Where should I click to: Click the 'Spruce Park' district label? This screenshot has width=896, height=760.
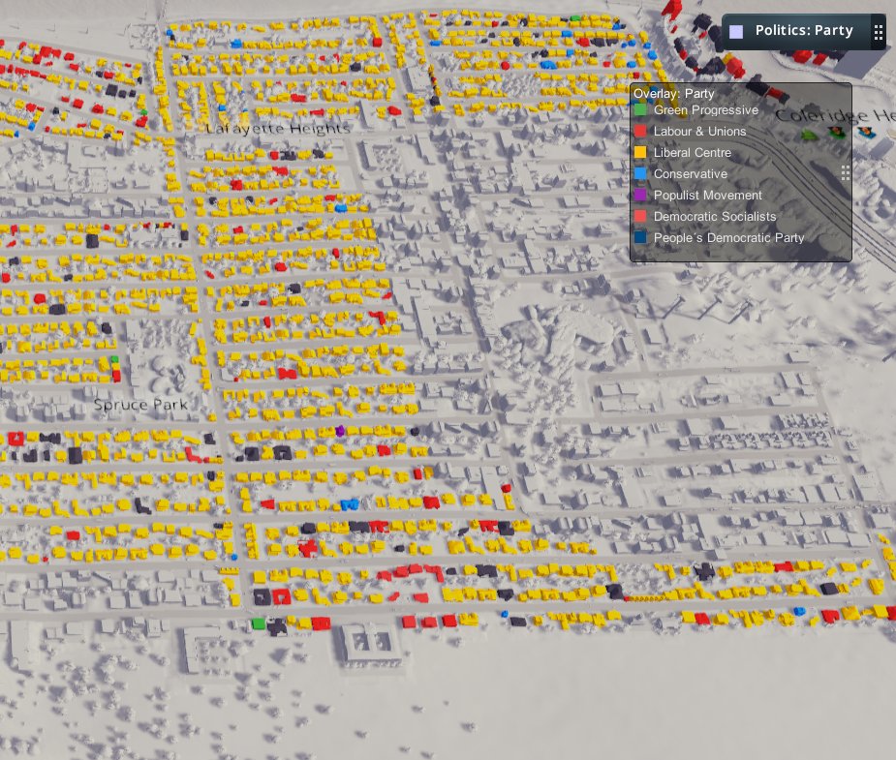click(x=140, y=405)
